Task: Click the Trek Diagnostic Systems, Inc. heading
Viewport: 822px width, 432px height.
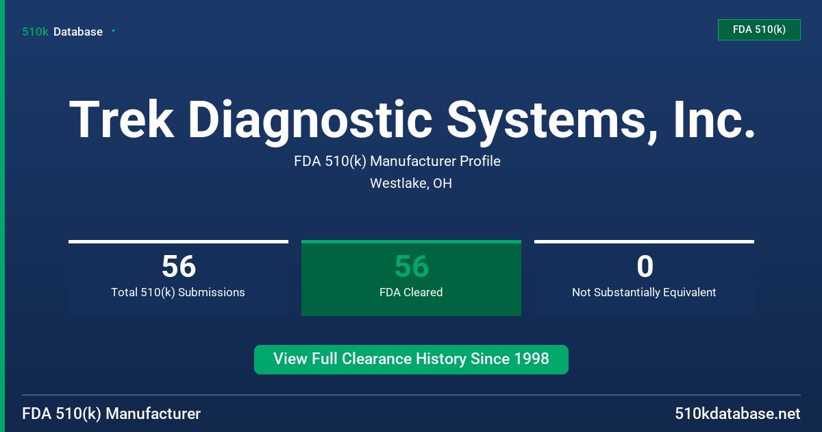Action: click(412, 120)
